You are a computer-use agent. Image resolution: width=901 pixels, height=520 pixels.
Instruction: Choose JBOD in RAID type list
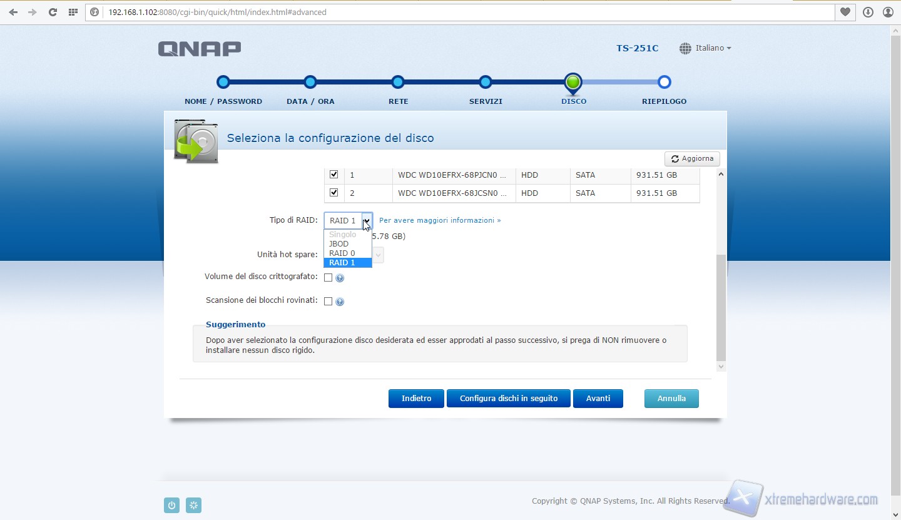click(339, 244)
